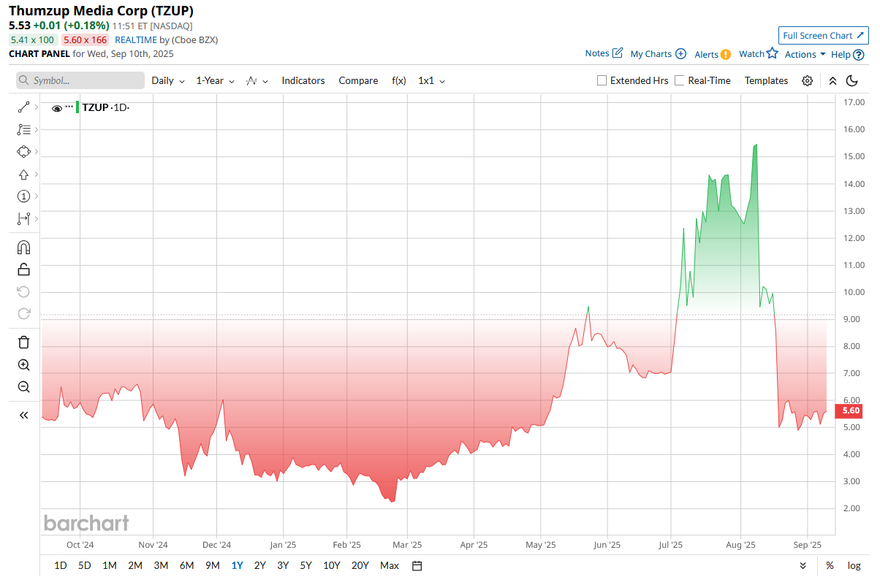Select the 9M range tab
Screen dimensions: 880x585
[213, 565]
